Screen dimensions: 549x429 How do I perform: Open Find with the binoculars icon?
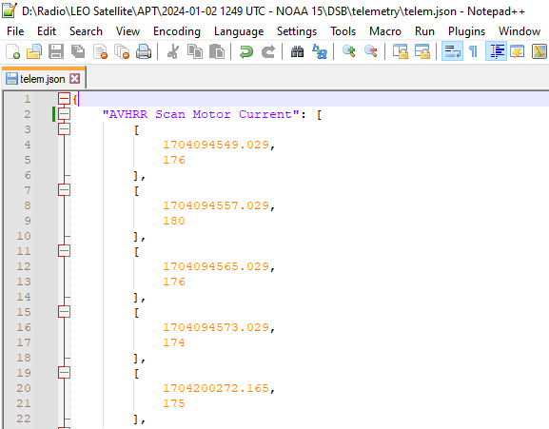(x=297, y=51)
